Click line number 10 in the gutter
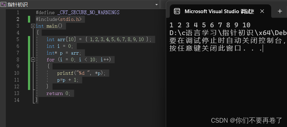Screen dimensions: 287x127 pos(17,73)
